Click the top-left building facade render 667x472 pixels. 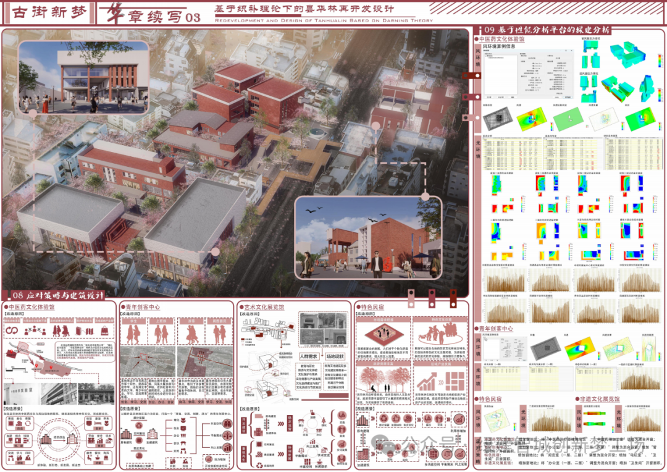pos(84,77)
